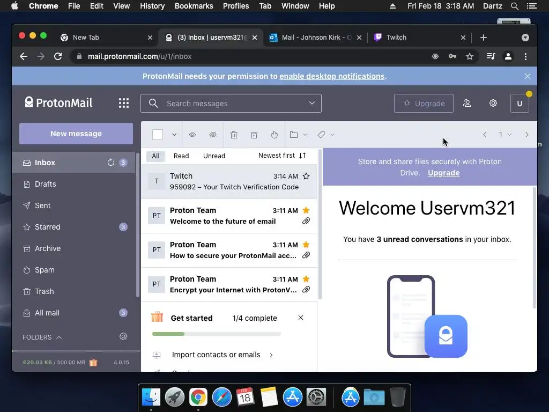Star the Twitch verification email

306,176
